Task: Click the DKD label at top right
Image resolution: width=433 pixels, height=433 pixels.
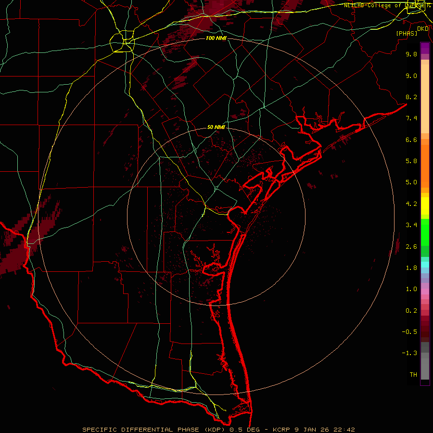Action: pyautogui.click(x=423, y=29)
